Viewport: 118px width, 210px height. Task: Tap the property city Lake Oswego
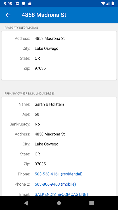47,48
